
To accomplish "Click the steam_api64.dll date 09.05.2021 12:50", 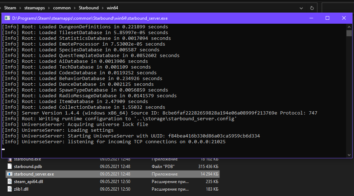I will 115,182.
